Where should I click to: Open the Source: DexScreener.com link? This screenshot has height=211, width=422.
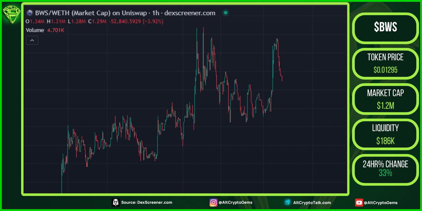[x=147, y=203]
